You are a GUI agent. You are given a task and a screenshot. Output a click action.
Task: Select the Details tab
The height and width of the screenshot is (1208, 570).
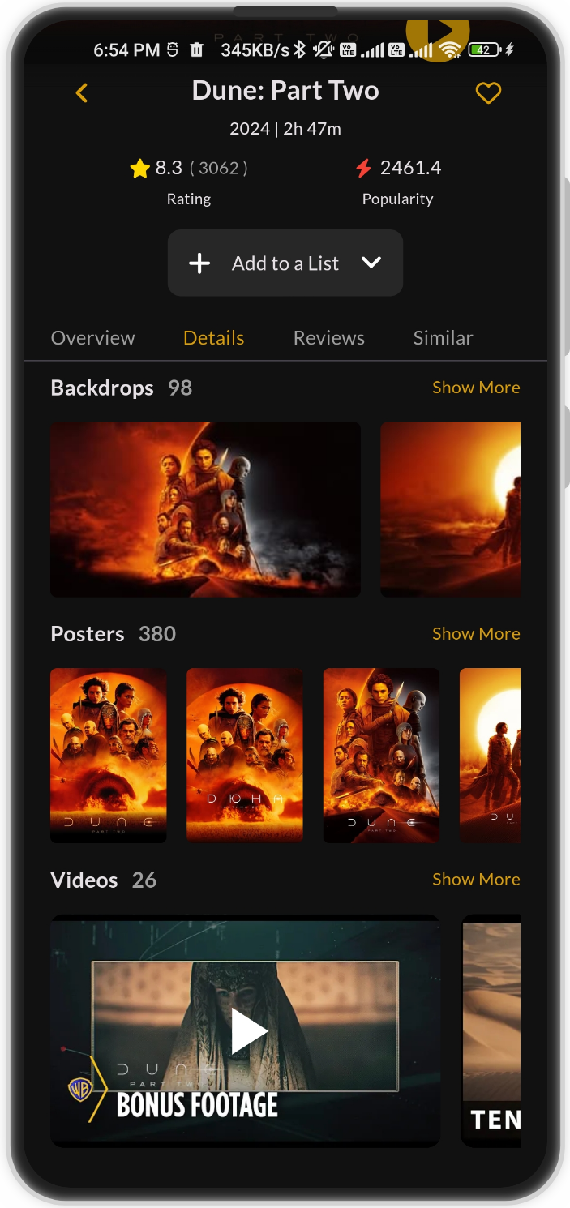(x=214, y=338)
